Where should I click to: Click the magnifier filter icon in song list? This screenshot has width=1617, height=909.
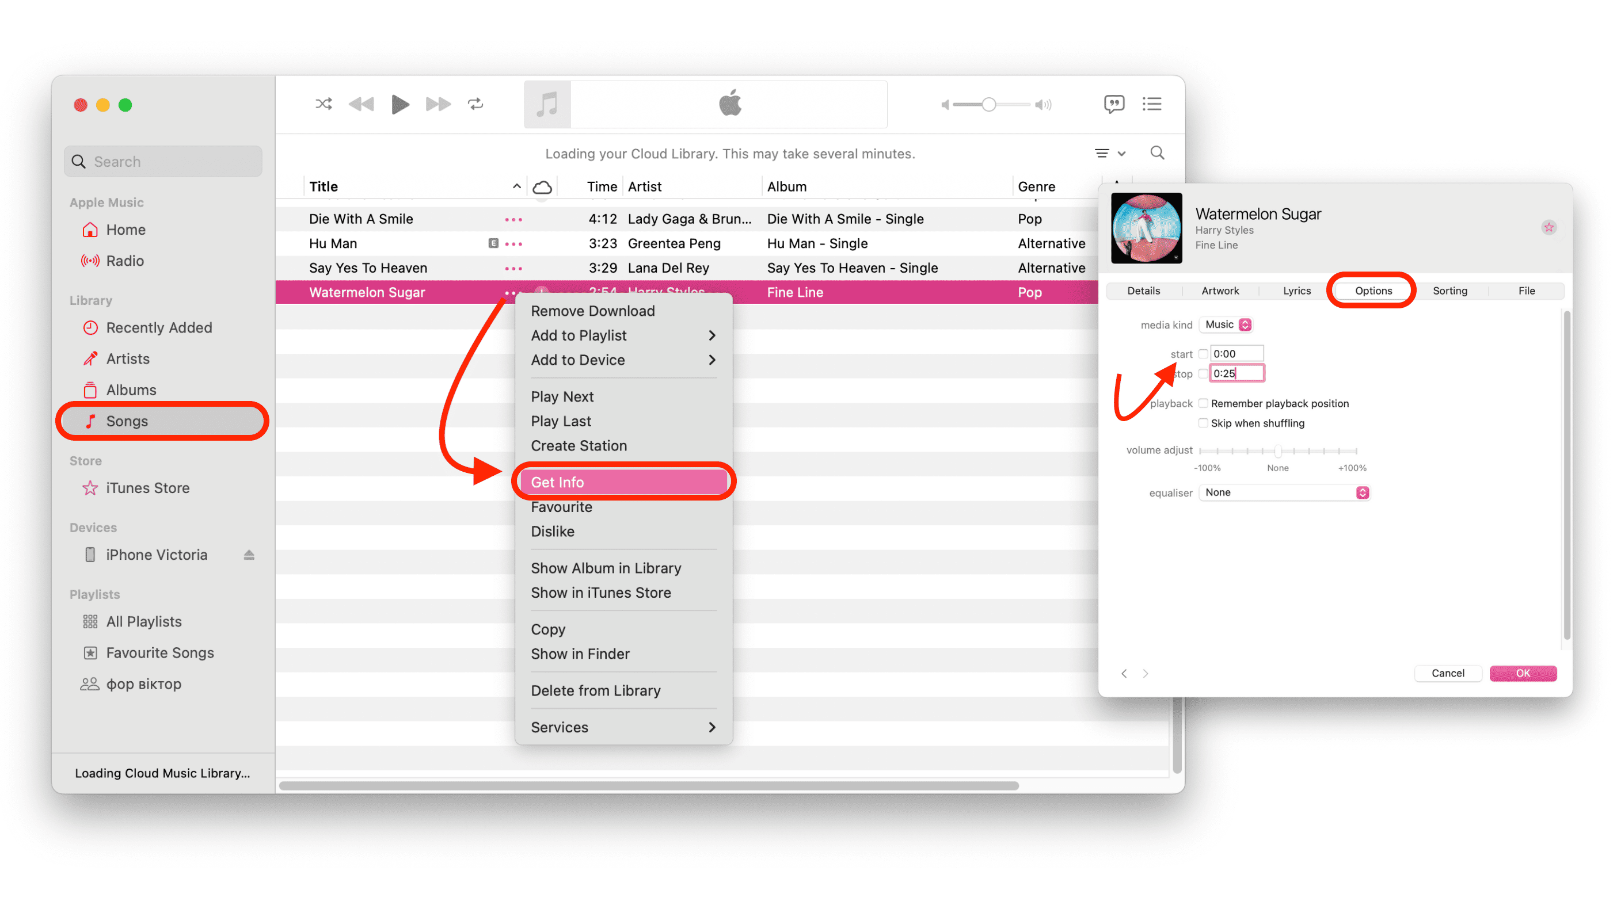(1157, 153)
